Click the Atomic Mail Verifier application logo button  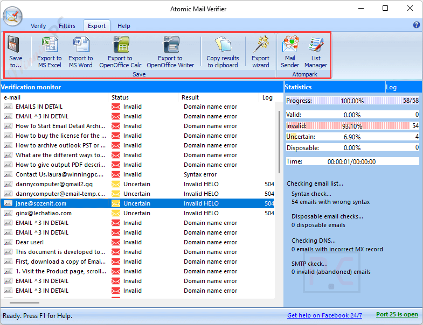point(12,16)
